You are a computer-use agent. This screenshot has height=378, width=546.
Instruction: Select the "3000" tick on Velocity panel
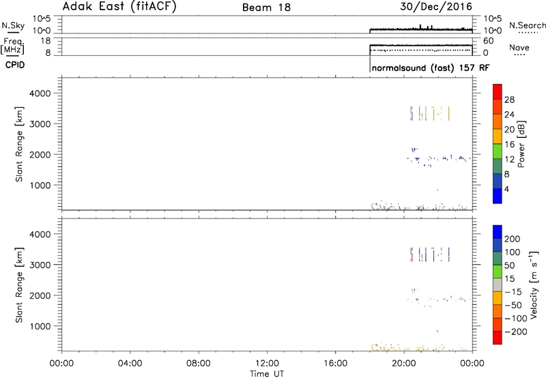[40, 265]
